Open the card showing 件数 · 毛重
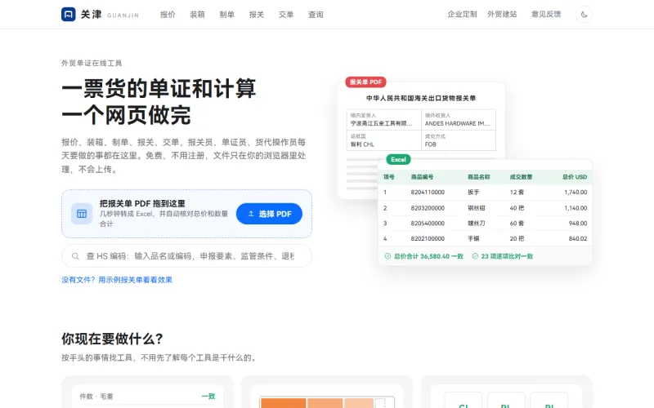This screenshot has height=408, width=654. point(147,392)
